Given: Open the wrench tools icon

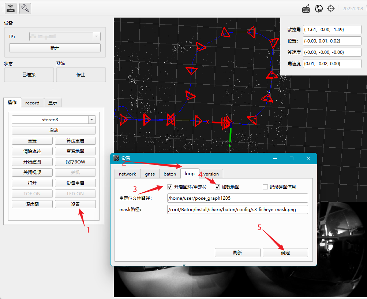Looking at the screenshot, I should 25,9.
